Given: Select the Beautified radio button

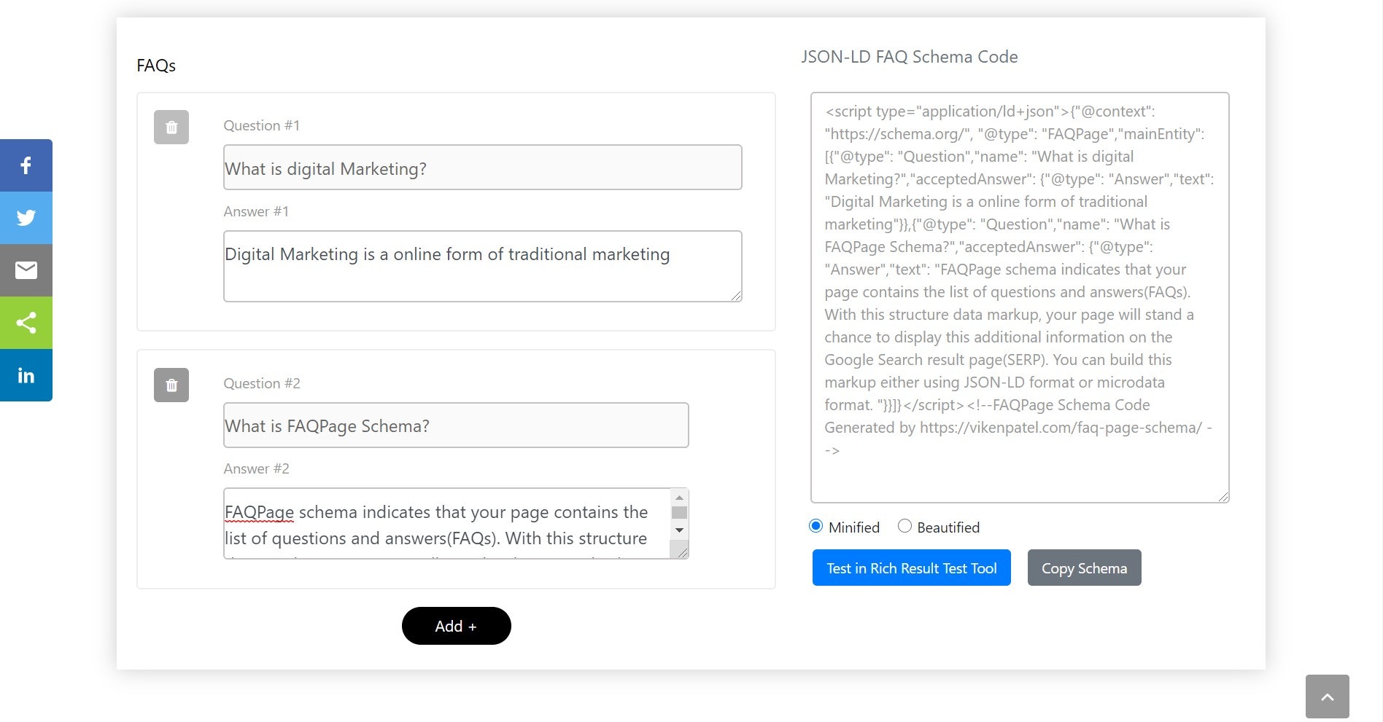Looking at the screenshot, I should tap(904, 526).
